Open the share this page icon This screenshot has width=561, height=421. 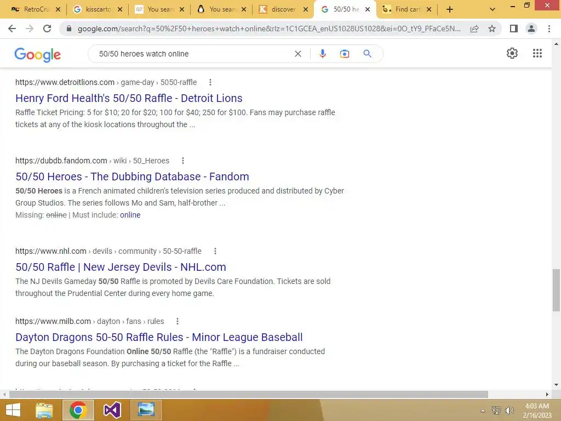coord(474,29)
